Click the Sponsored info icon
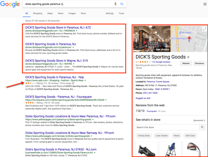The height and width of the screenshot is (157, 208). tap(204, 120)
